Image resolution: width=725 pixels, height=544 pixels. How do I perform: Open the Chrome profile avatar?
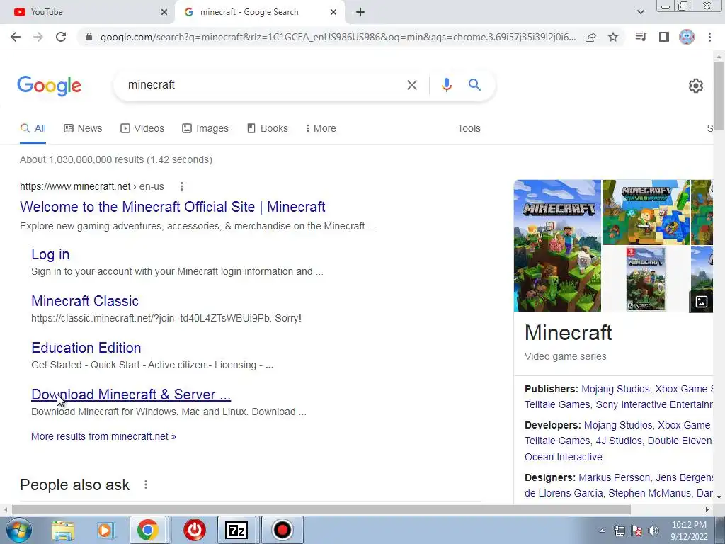click(x=687, y=37)
